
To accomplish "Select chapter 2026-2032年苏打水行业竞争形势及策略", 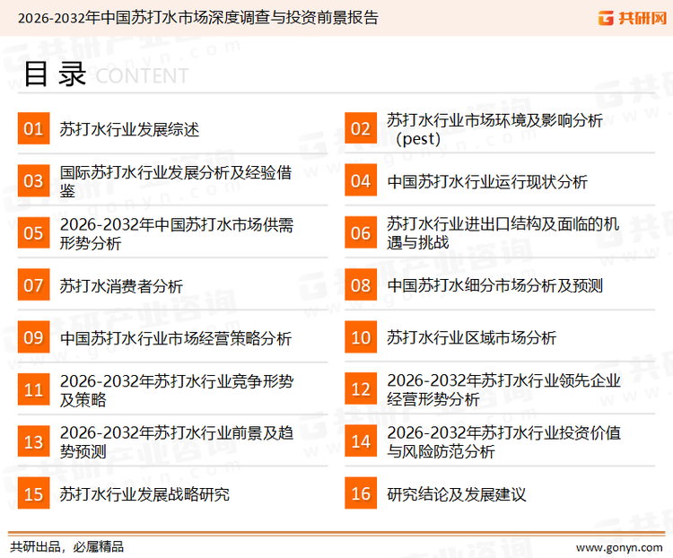I will [x=177, y=390].
